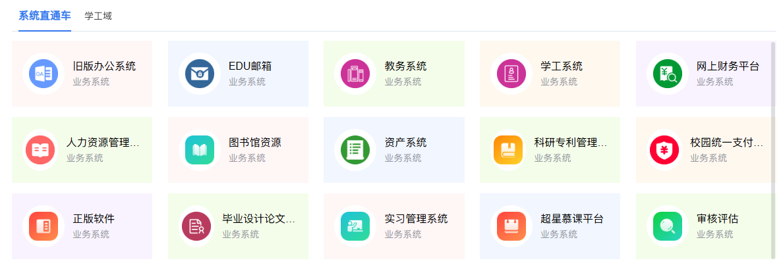The height and width of the screenshot is (267, 783).
Task: Open the 毕业设计论文 system link
Action: (x=258, y=219)
